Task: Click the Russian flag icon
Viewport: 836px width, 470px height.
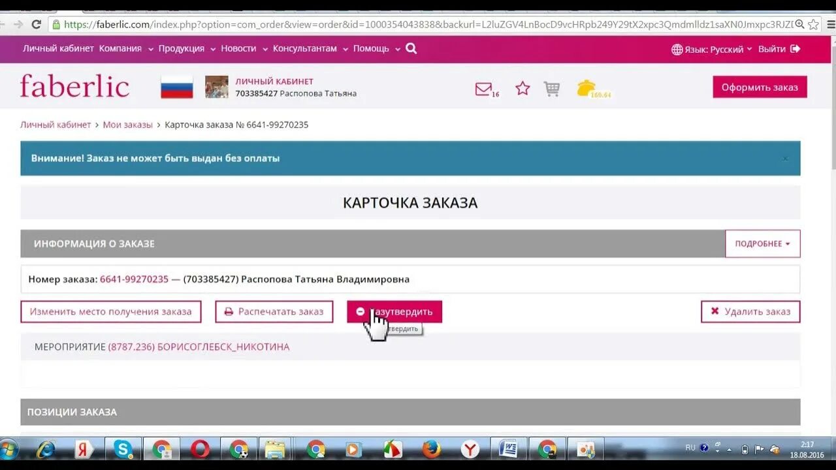Action: [x=177, y=87]
